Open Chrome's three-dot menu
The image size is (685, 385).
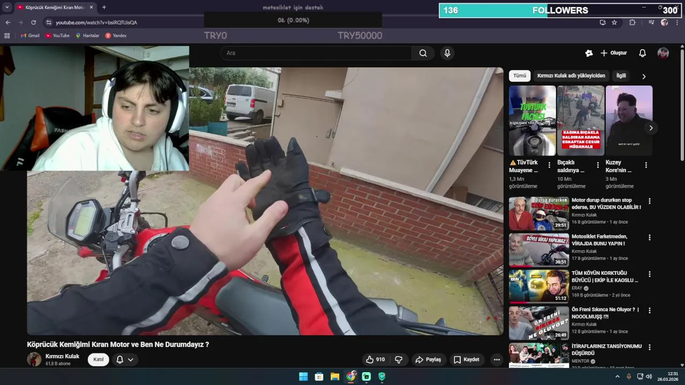(x=678, y=22)
